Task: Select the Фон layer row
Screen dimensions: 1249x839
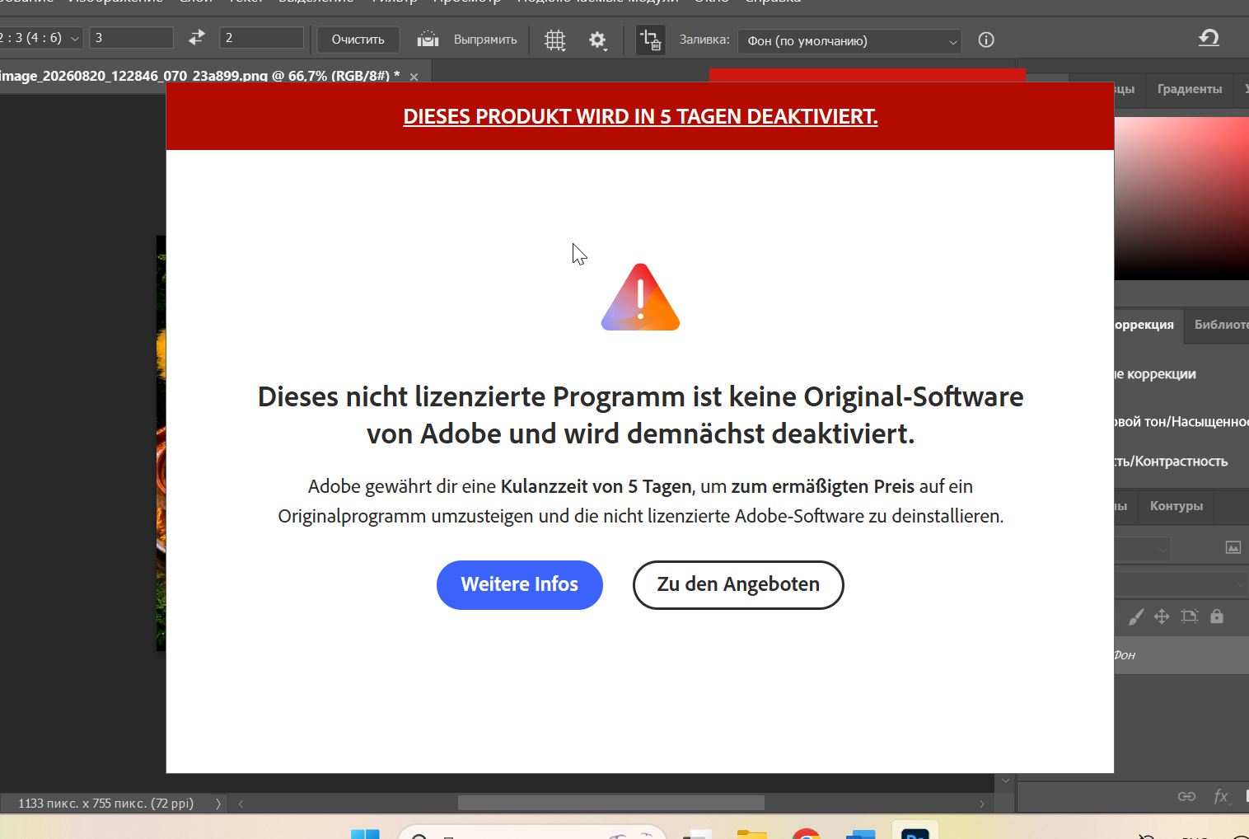Action: [1181, 655]
